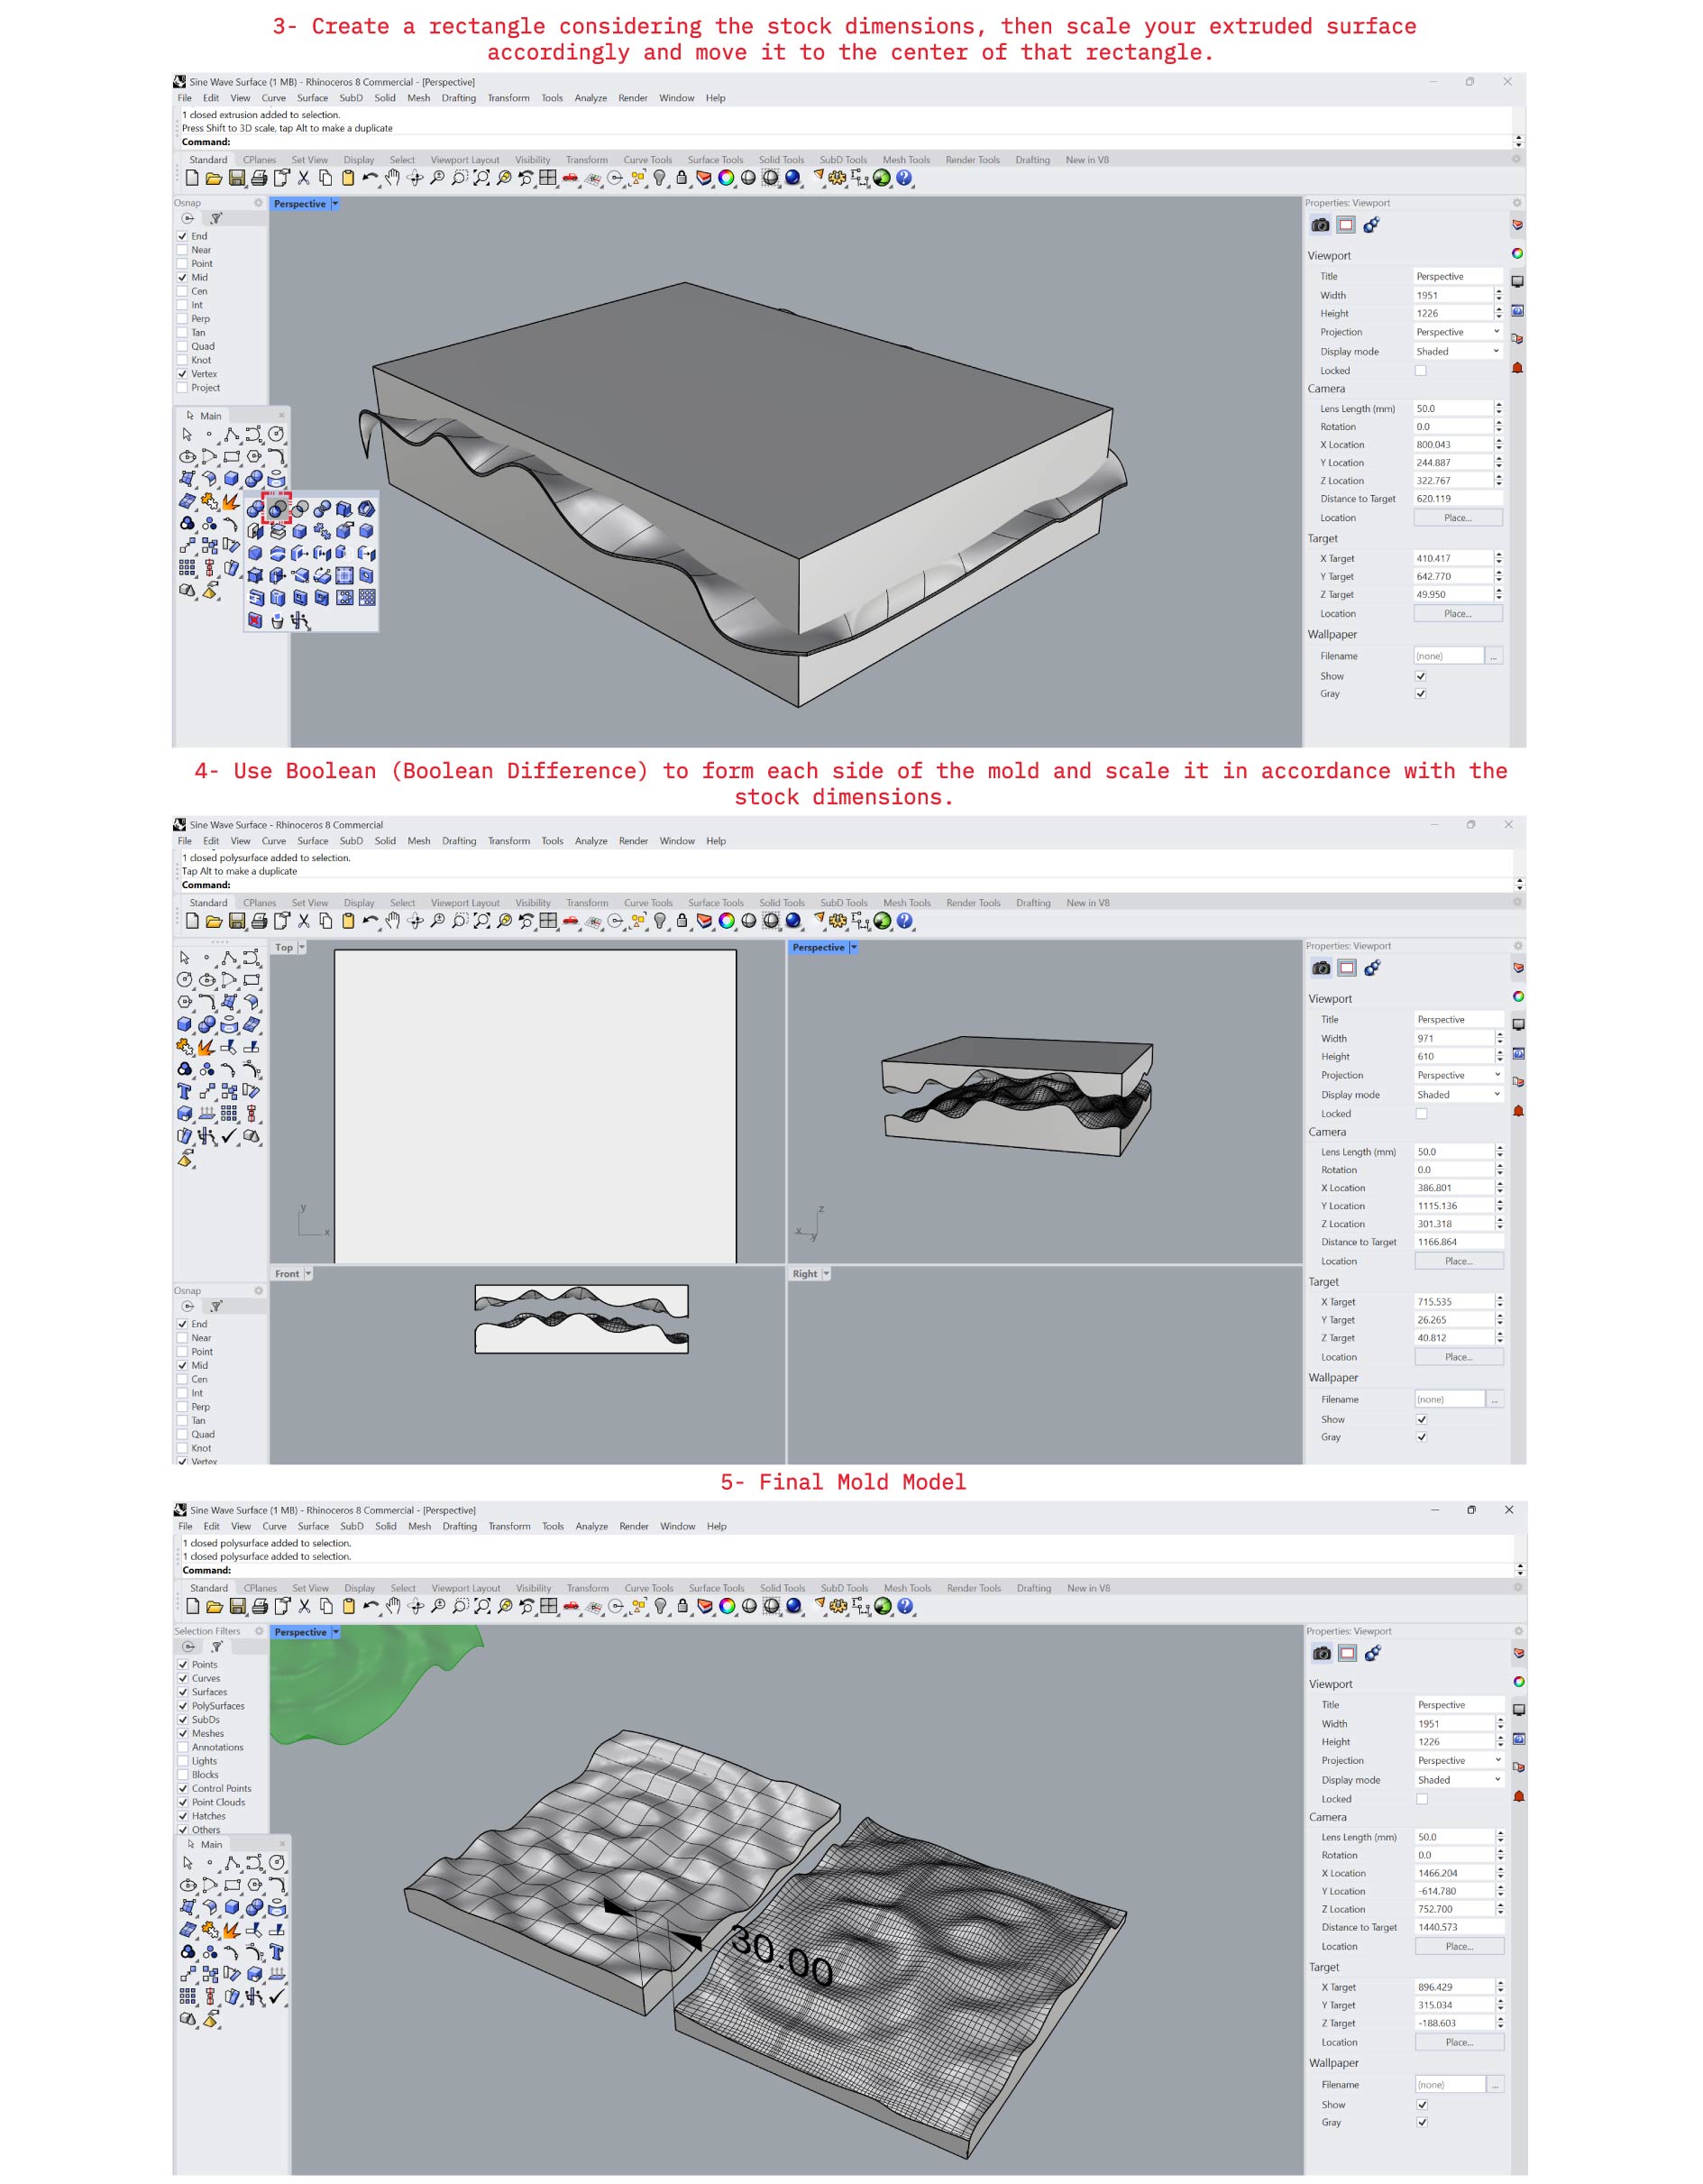1703x2184 pixels.
Task: Open the Top viewport title dropdown arrow
Action: tap(301, 947)
